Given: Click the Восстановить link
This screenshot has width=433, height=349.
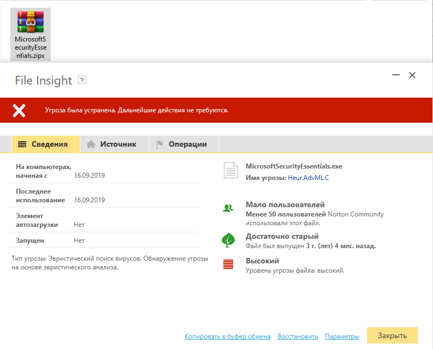Looking at the screenshot, I should pyautogui.click(x=298, y=336).
